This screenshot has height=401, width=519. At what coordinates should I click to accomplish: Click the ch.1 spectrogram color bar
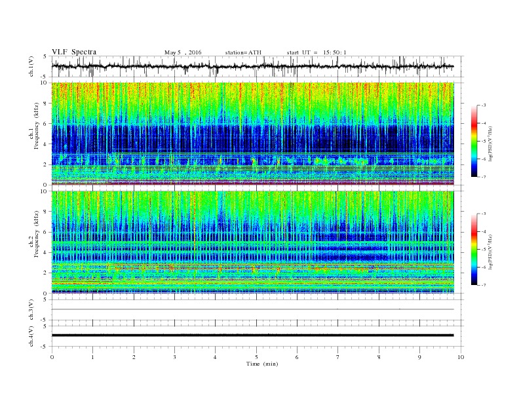(474, 141)
